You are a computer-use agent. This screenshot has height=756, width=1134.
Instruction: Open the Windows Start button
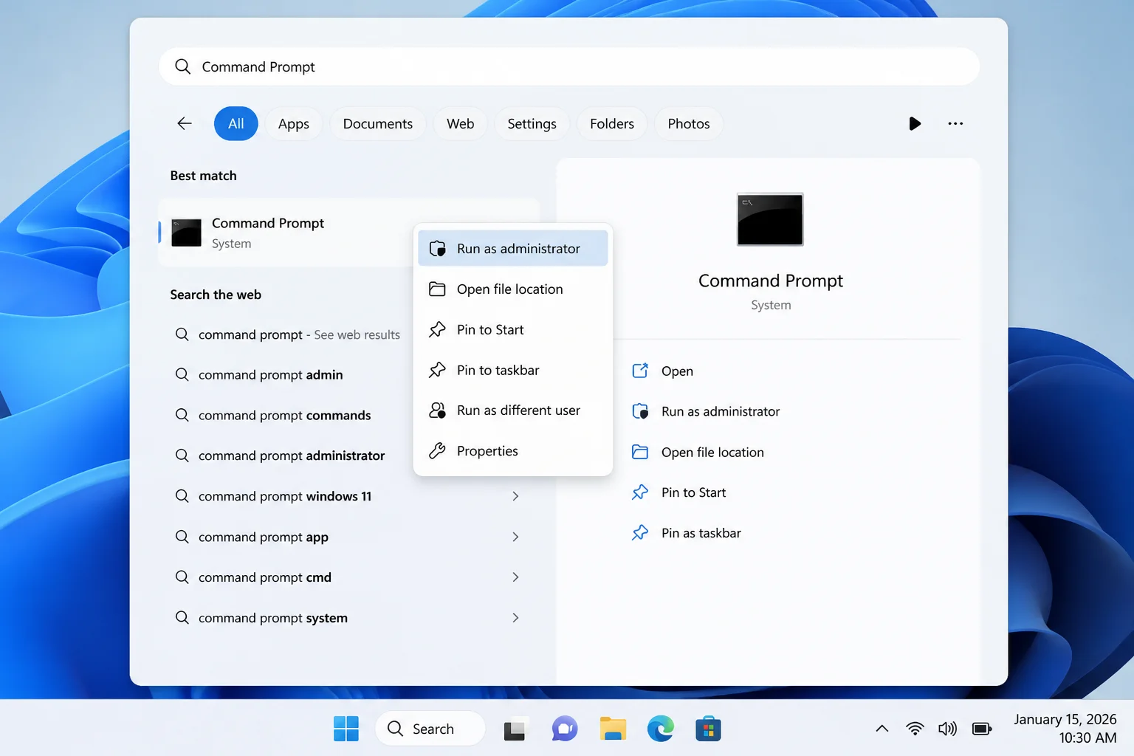click(346, 729)
